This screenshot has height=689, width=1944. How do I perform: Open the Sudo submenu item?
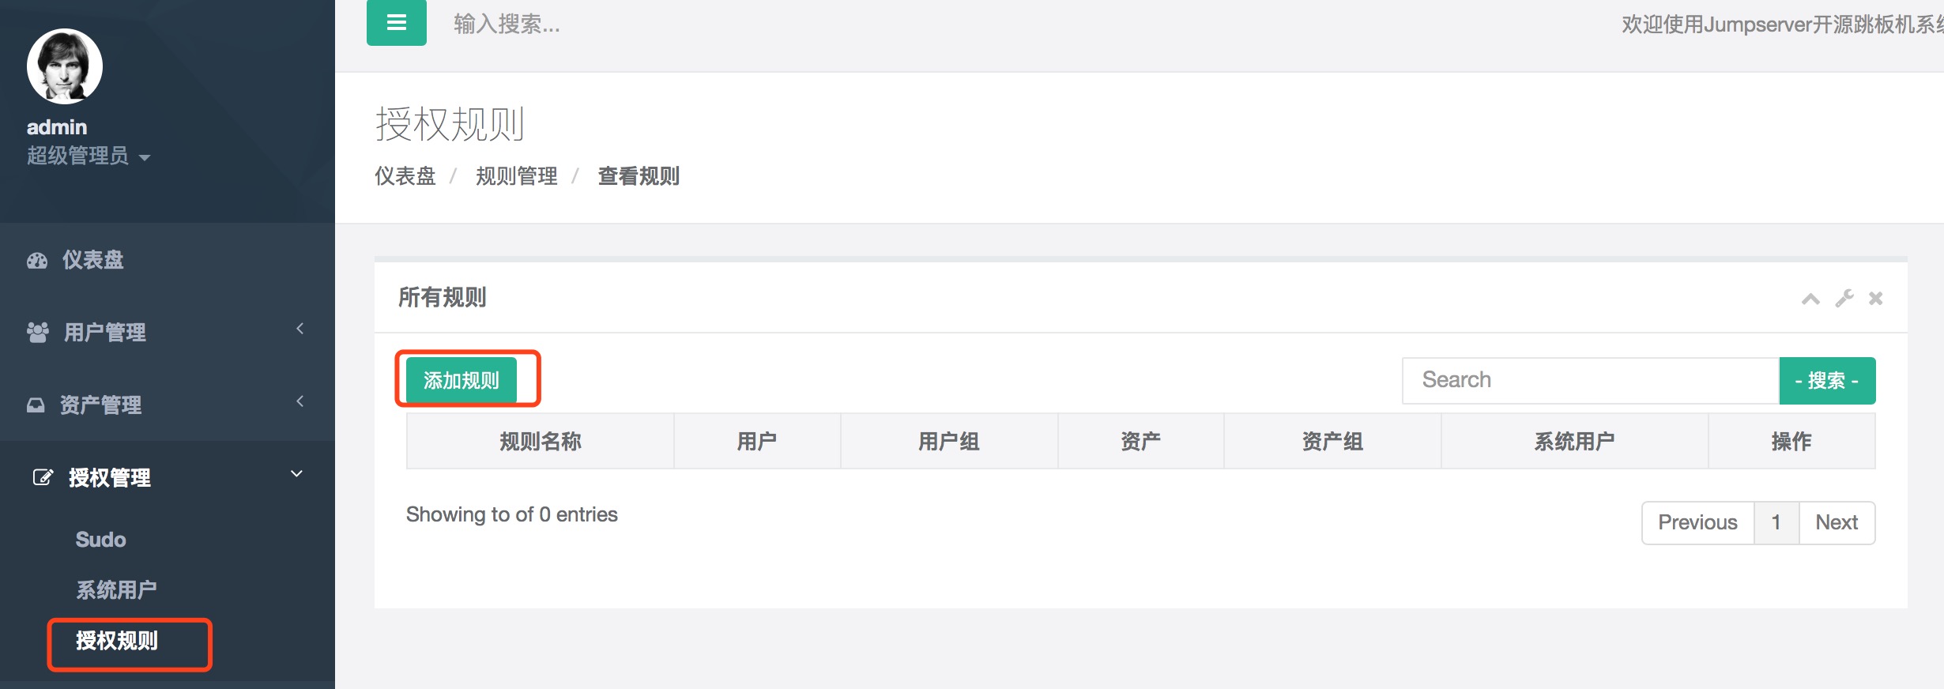tap(100, 540)
